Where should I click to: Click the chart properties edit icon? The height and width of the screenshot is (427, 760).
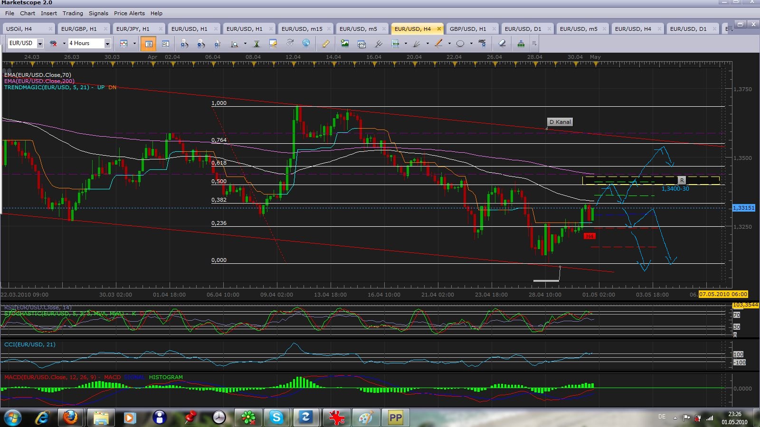[273, 44]
